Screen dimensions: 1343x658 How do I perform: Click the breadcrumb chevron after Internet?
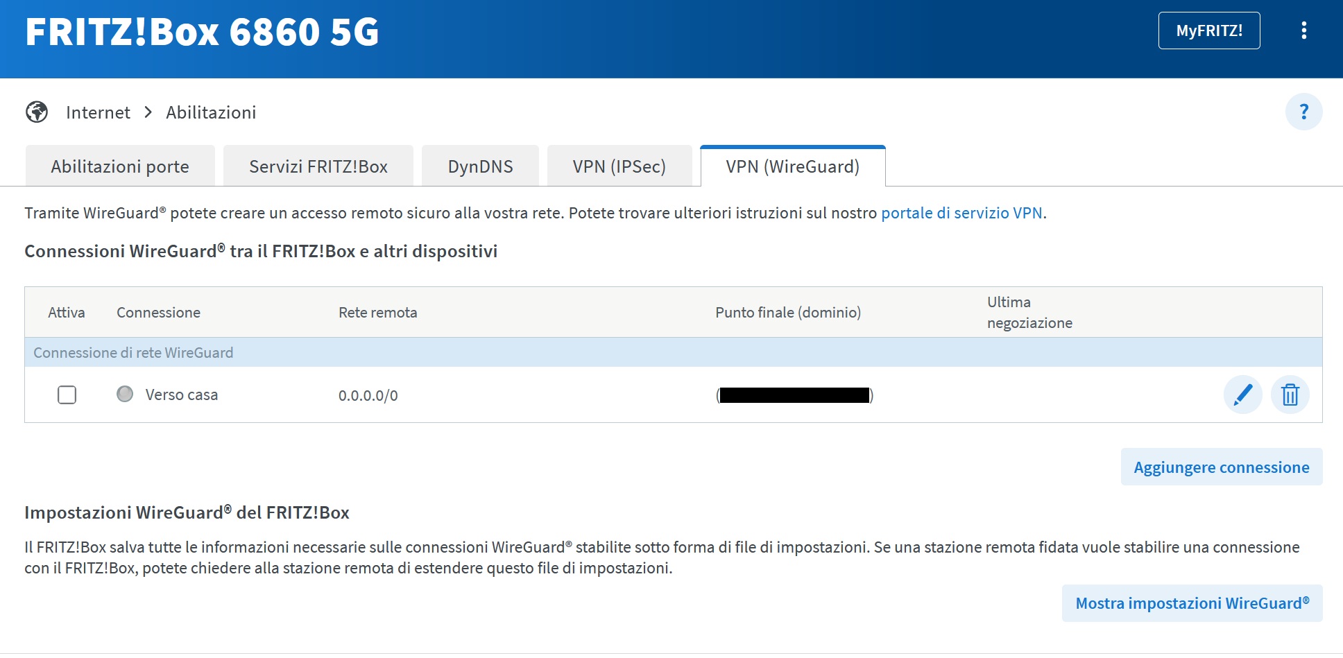[x=148, y=112]
